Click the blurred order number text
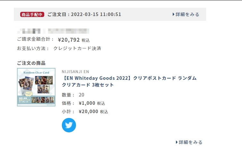 click(x=53, y=31)
